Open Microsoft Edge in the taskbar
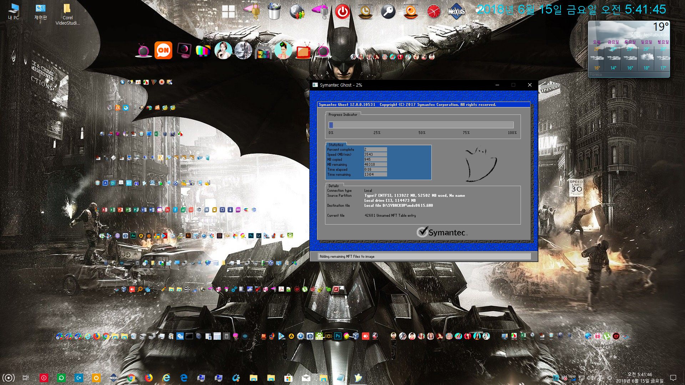685x385 pixels. coord(184,378)
